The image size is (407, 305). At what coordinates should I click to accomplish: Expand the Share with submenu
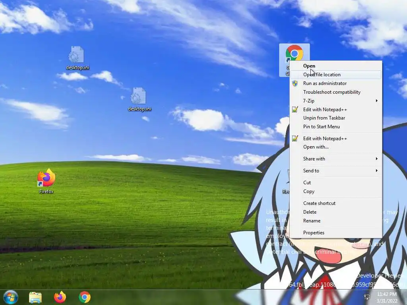tap(335, 159)
